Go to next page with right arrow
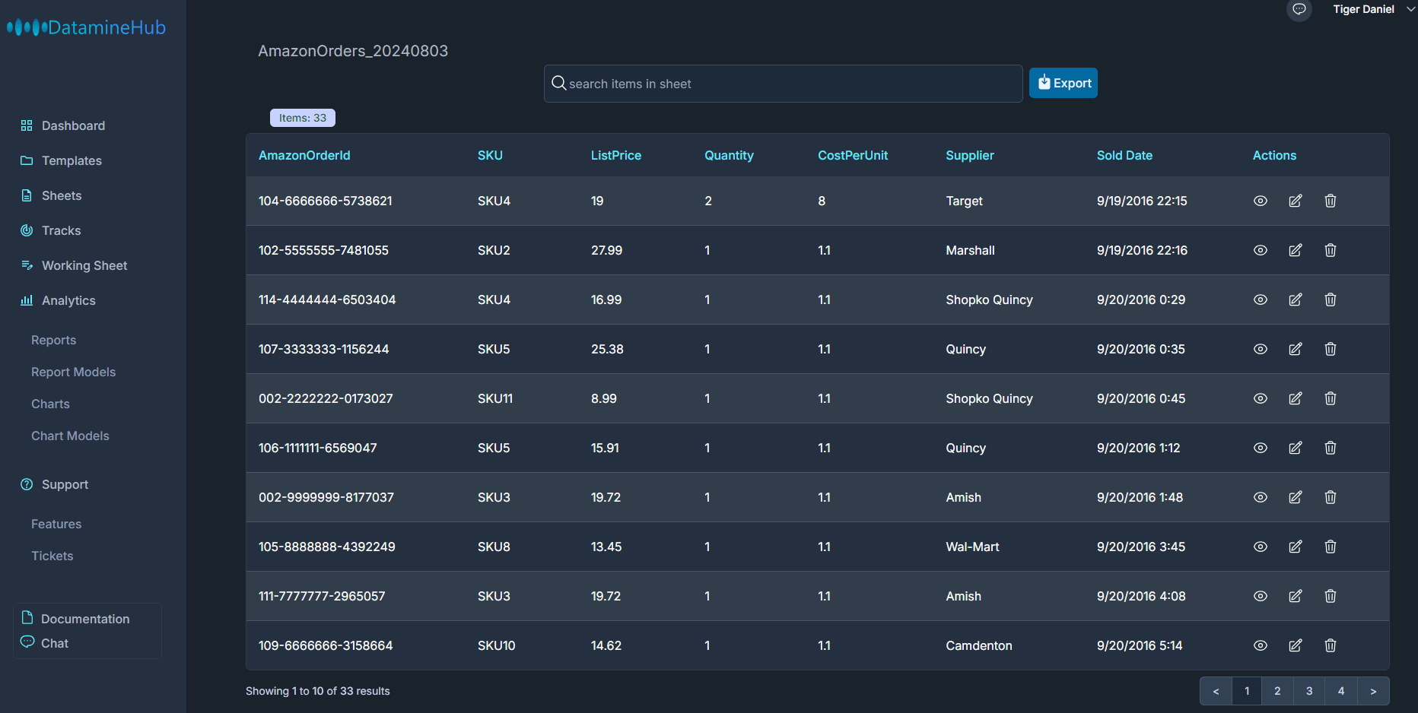Viewport: 1418px width, 713px height. (1373, 691)
